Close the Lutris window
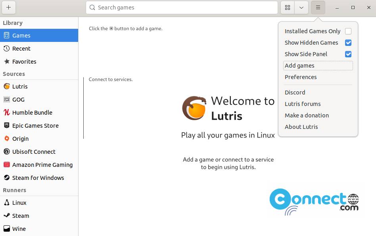This screenshot has width=376, height=236. point(369,8)
